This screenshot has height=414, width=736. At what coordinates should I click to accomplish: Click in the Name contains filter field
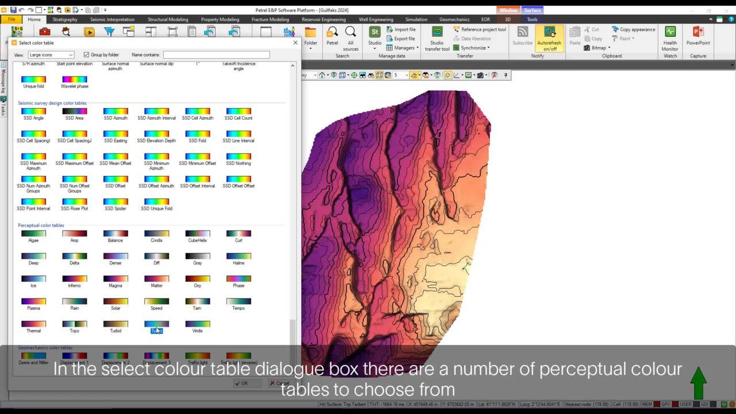pyautogui.click(x=216, y=55)
